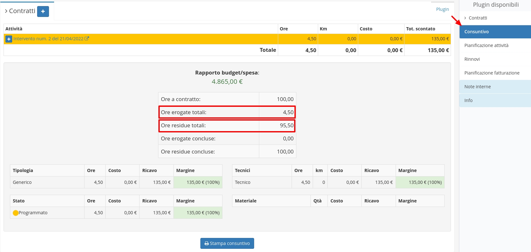The width and height of the screenshot is (531, 252).
Task: Click the budget amount 4.865,00 €
Action: pos(227,82)
